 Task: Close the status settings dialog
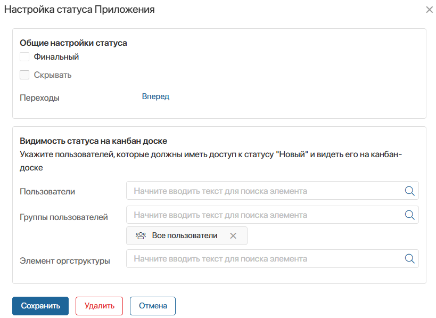[x=429, y=10]
